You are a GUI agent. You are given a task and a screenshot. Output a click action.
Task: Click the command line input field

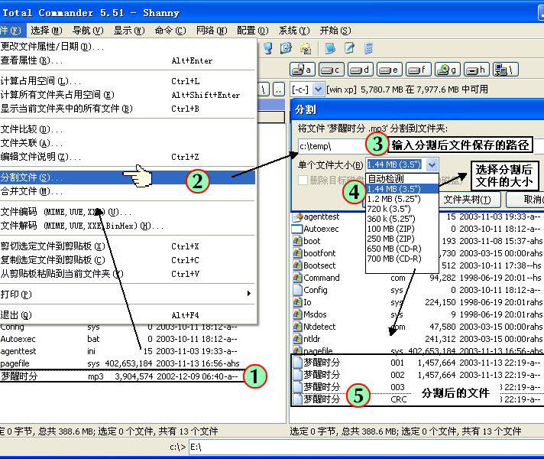coord(306,446)
